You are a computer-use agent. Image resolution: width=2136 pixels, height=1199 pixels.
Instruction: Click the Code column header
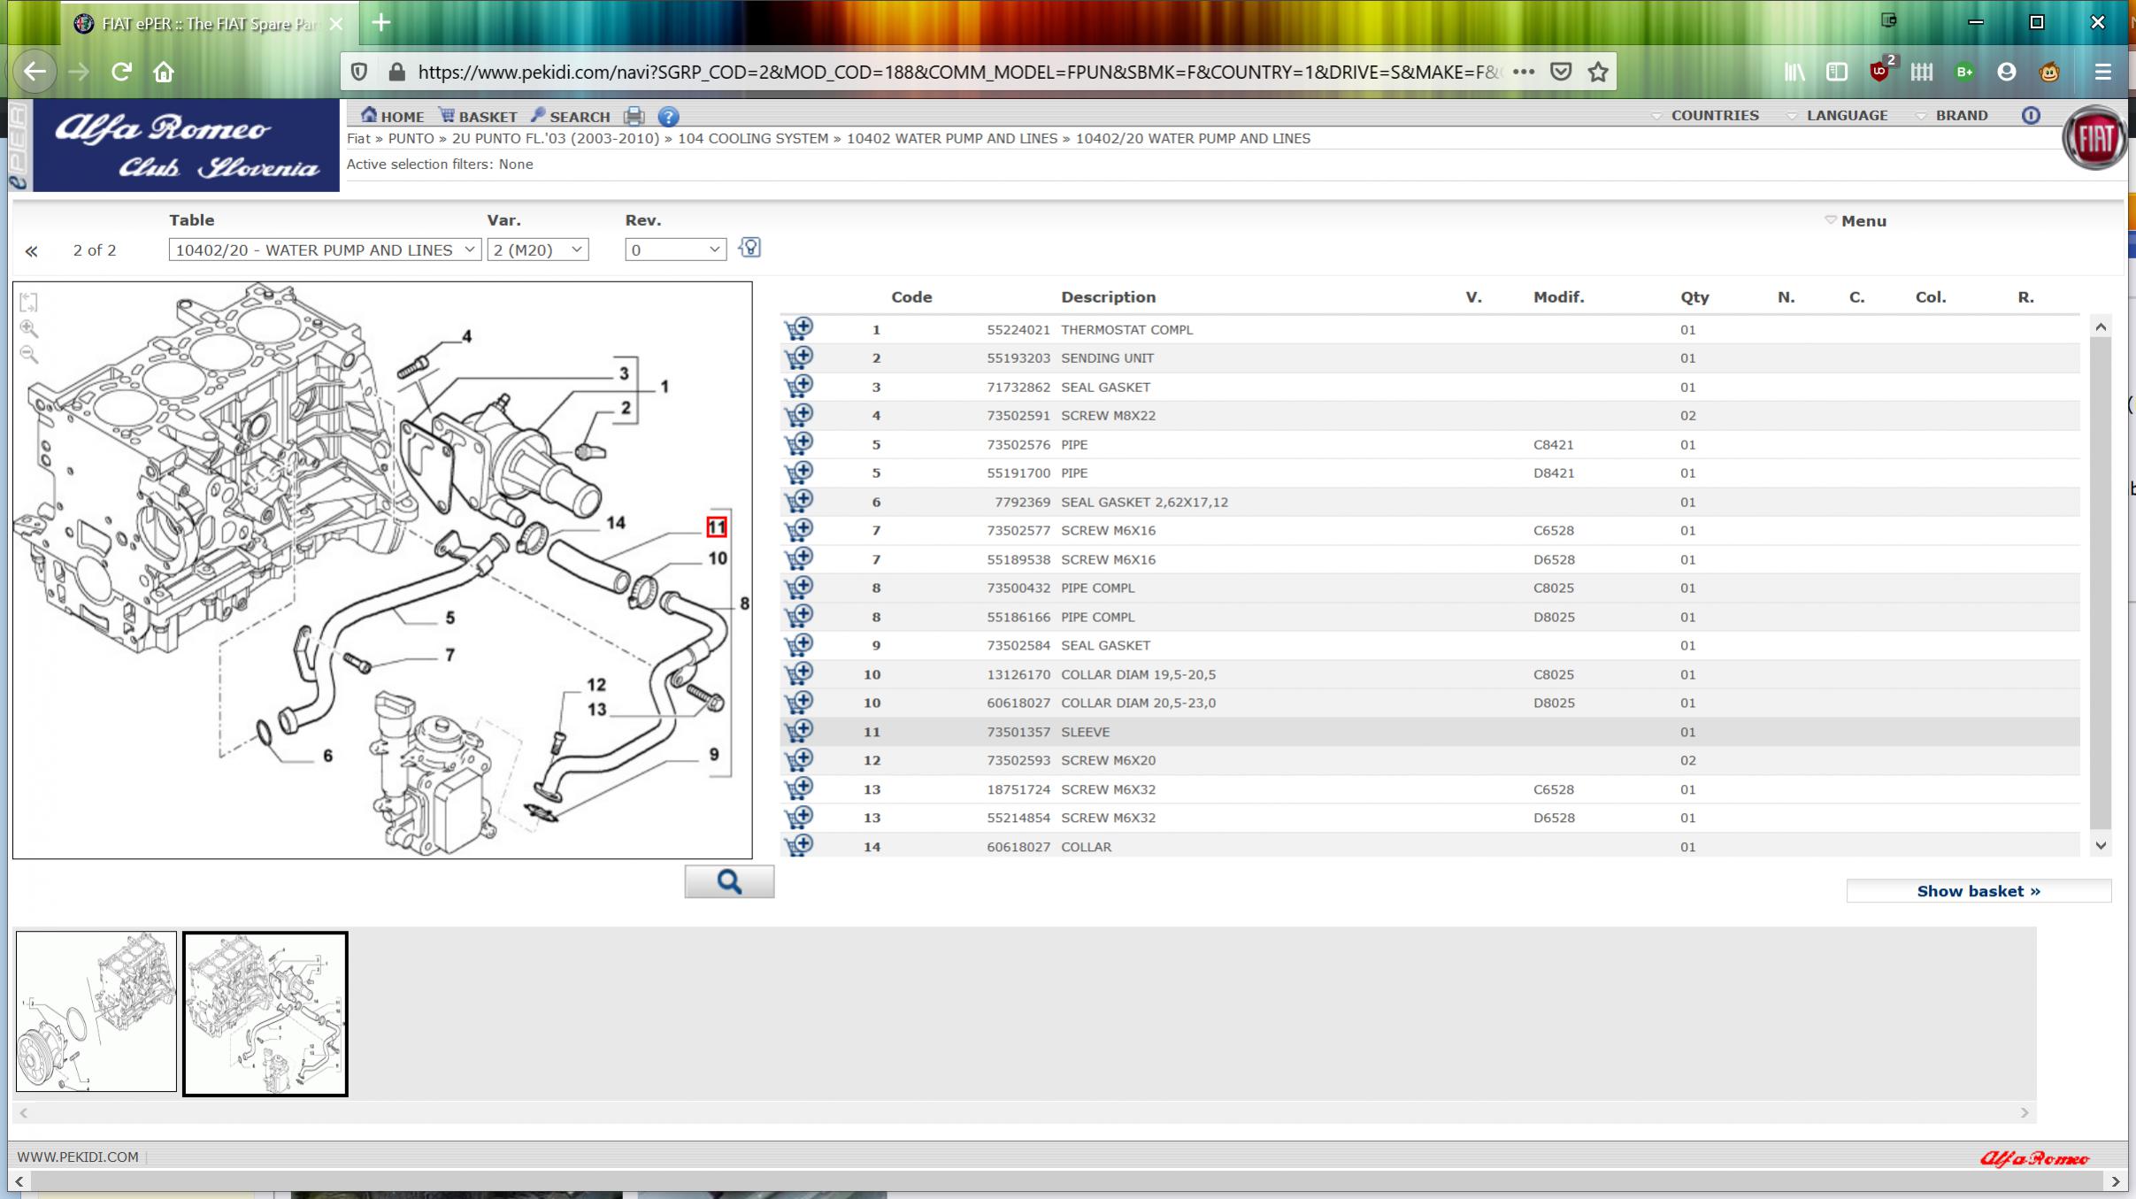click(911, 297)
